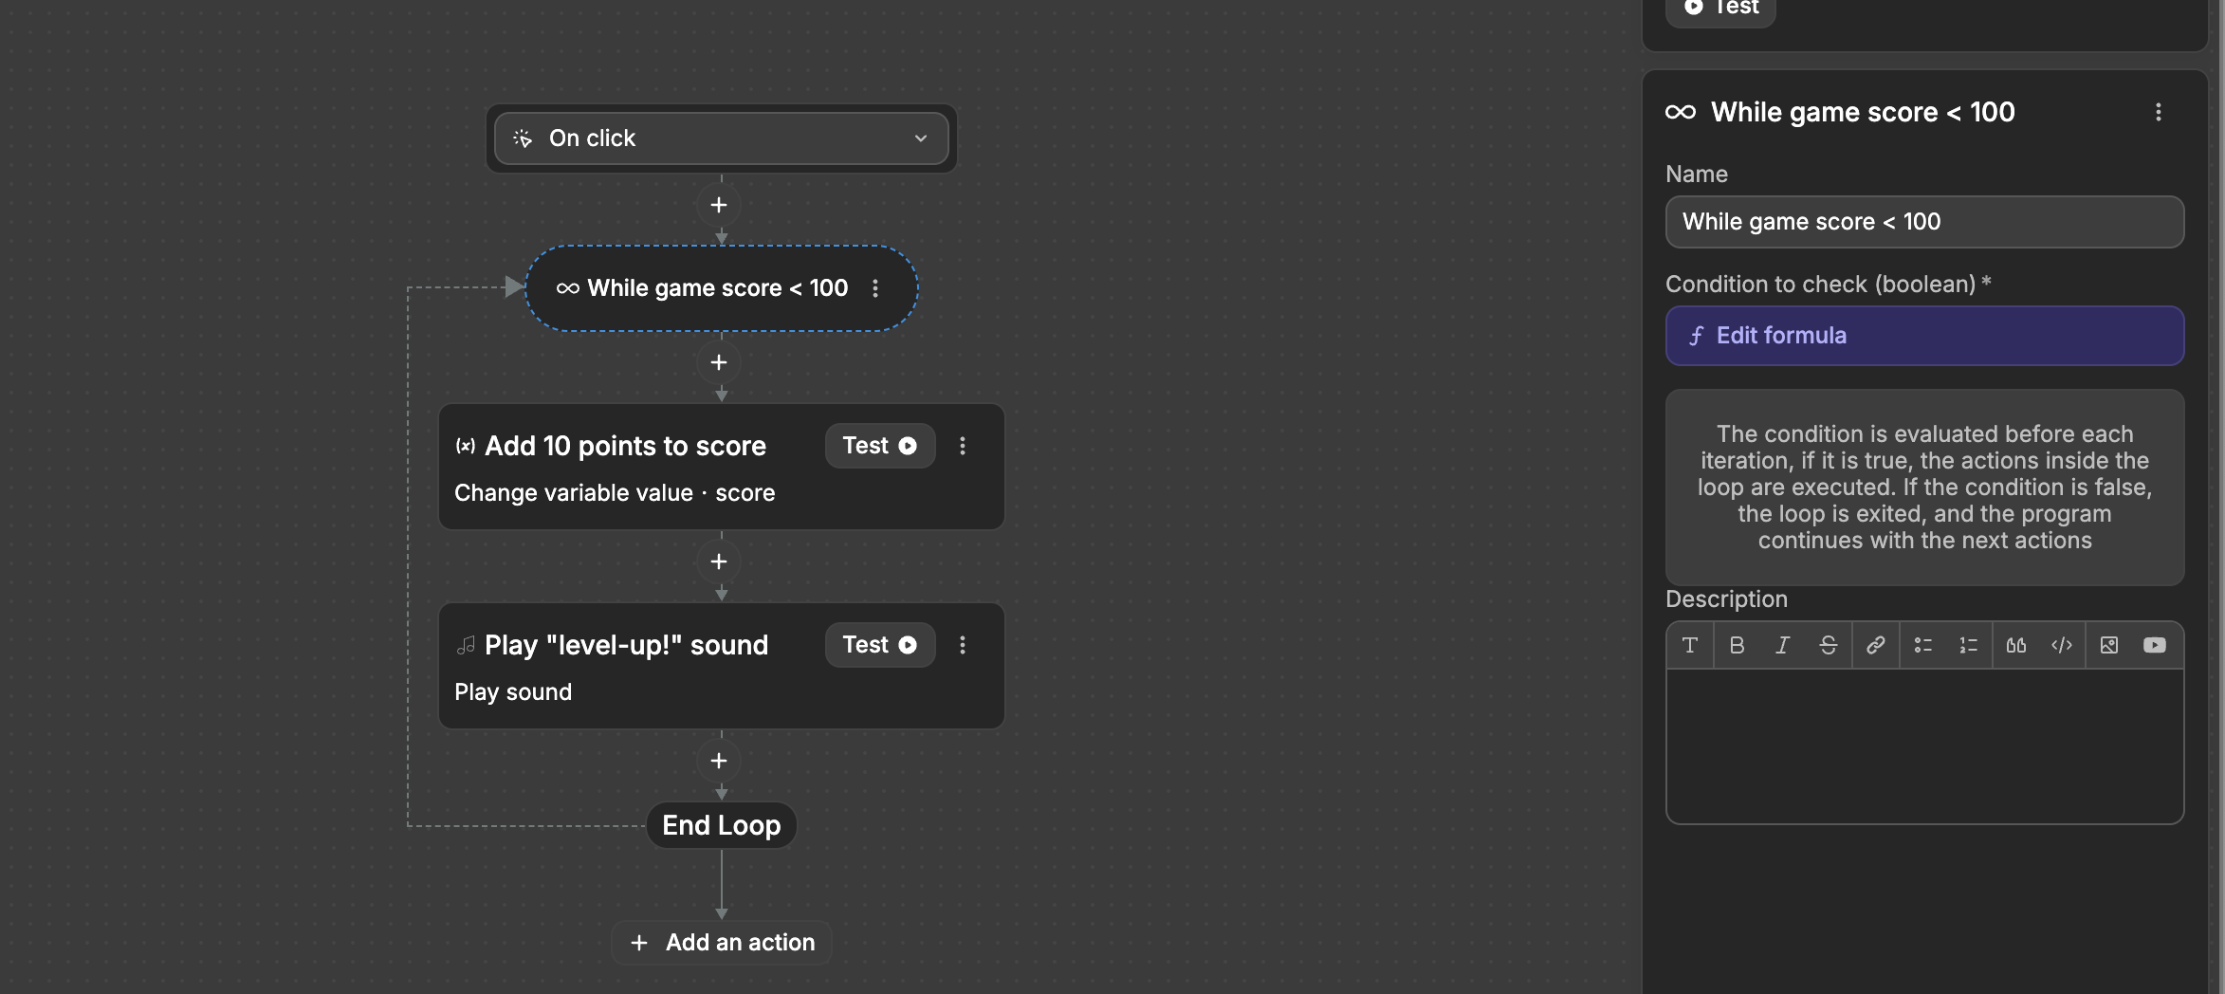Open the On click trigger dropdown
The image size is (2225, 994).
[x=918, y=138]
